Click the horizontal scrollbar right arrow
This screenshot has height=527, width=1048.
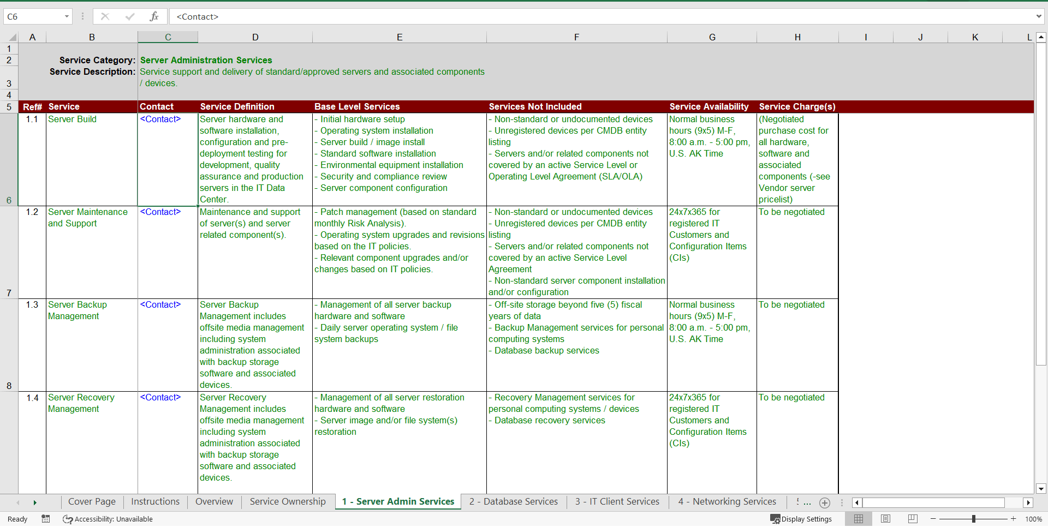tap(1028, 502)
